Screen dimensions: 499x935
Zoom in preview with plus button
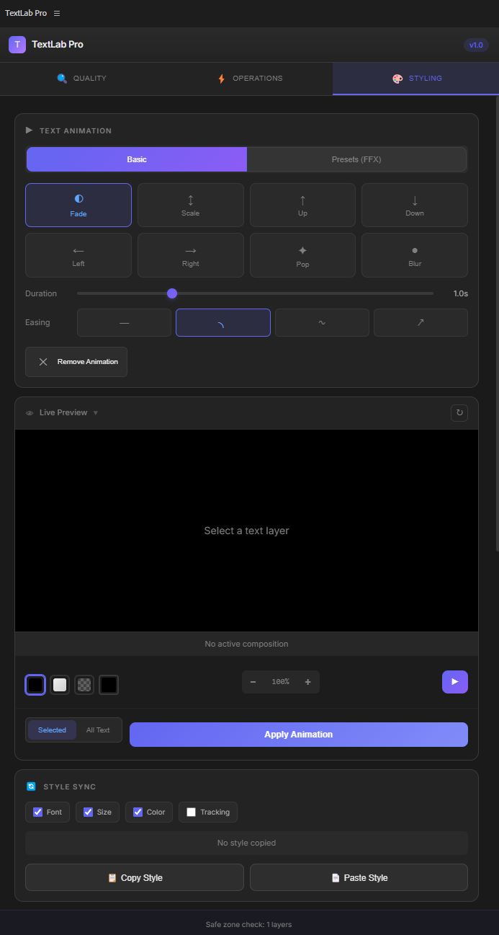308,682
